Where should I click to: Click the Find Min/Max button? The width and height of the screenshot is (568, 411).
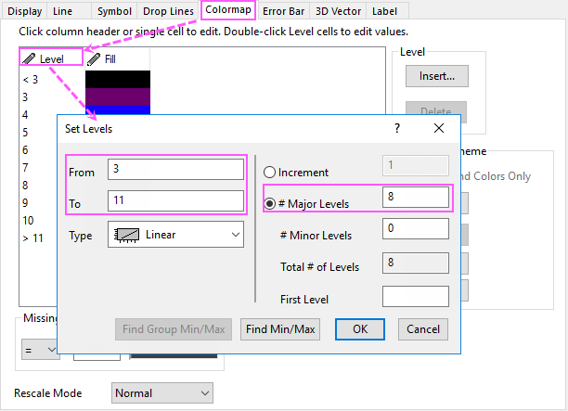tap(280, 329)
